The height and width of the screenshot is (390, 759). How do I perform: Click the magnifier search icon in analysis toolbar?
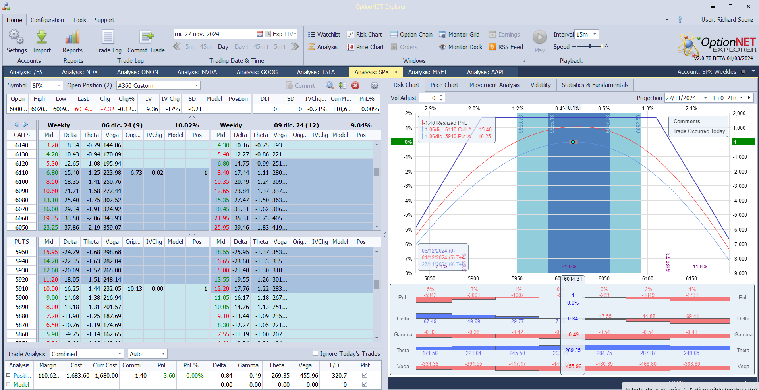point(330,85)
